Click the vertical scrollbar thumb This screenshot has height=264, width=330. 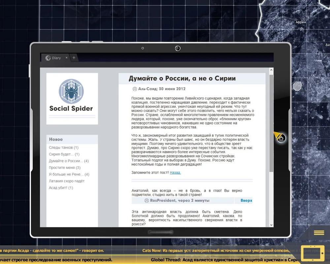coord(271,123)
